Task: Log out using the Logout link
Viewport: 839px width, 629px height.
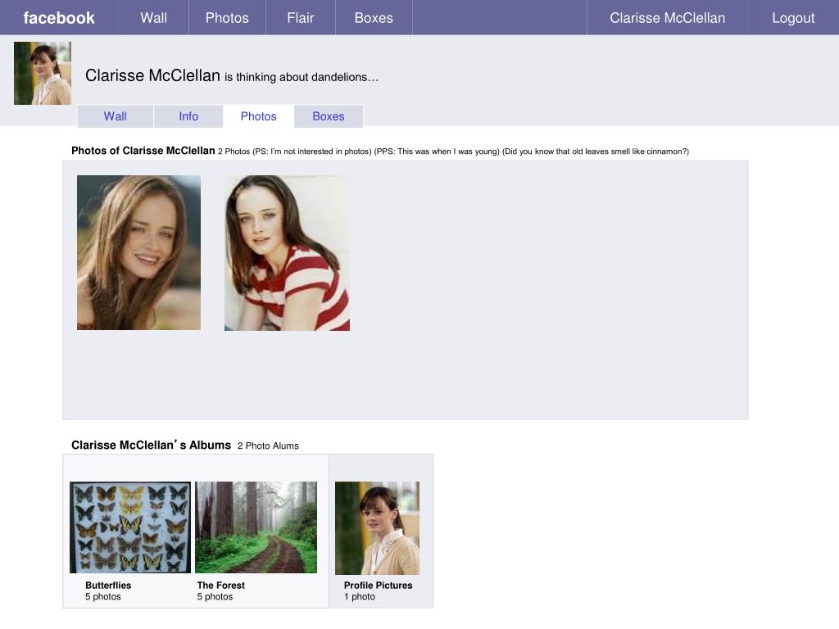Action: (793, 18)
